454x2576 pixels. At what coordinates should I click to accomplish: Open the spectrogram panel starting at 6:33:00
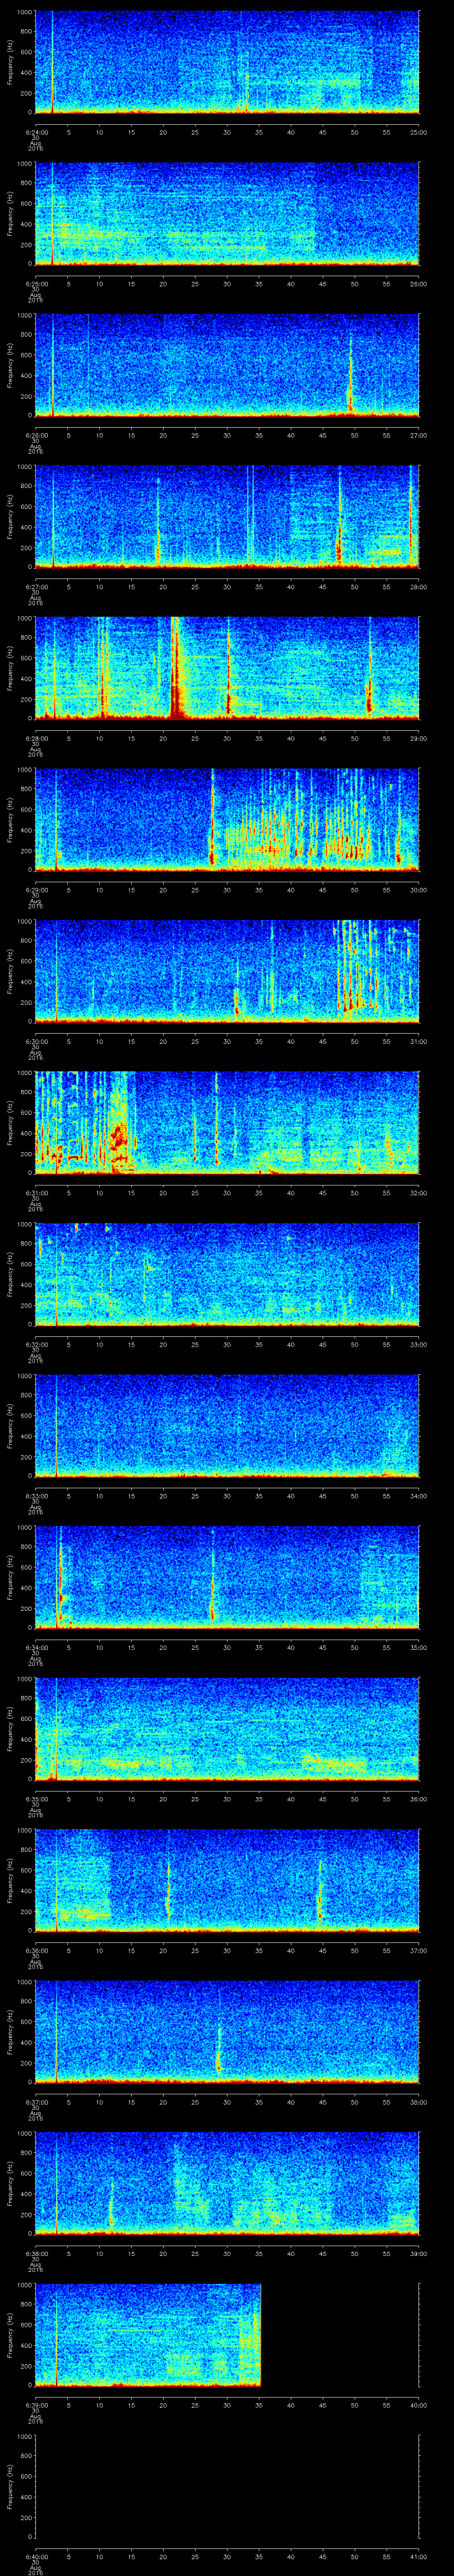[227, 1425]
